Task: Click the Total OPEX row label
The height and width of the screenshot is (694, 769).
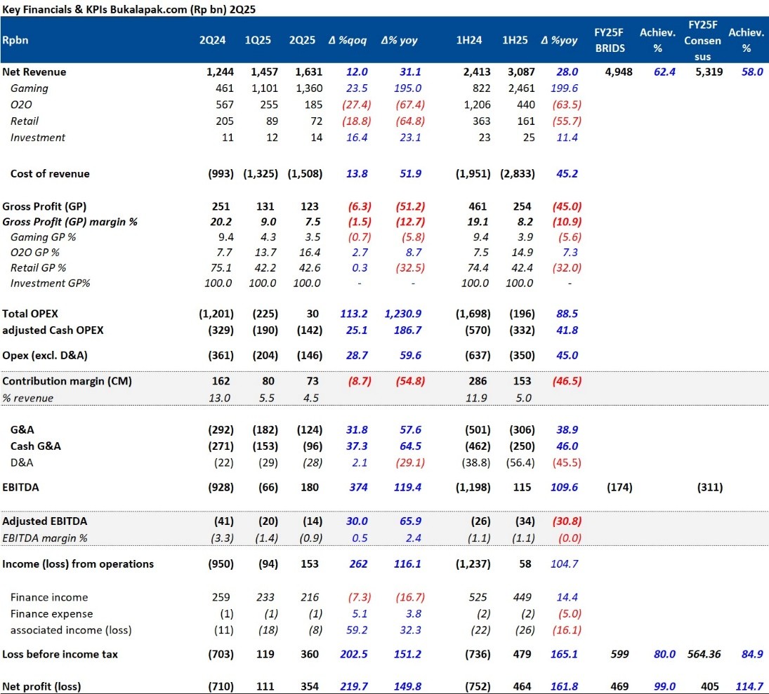Action: click(35, 314)
